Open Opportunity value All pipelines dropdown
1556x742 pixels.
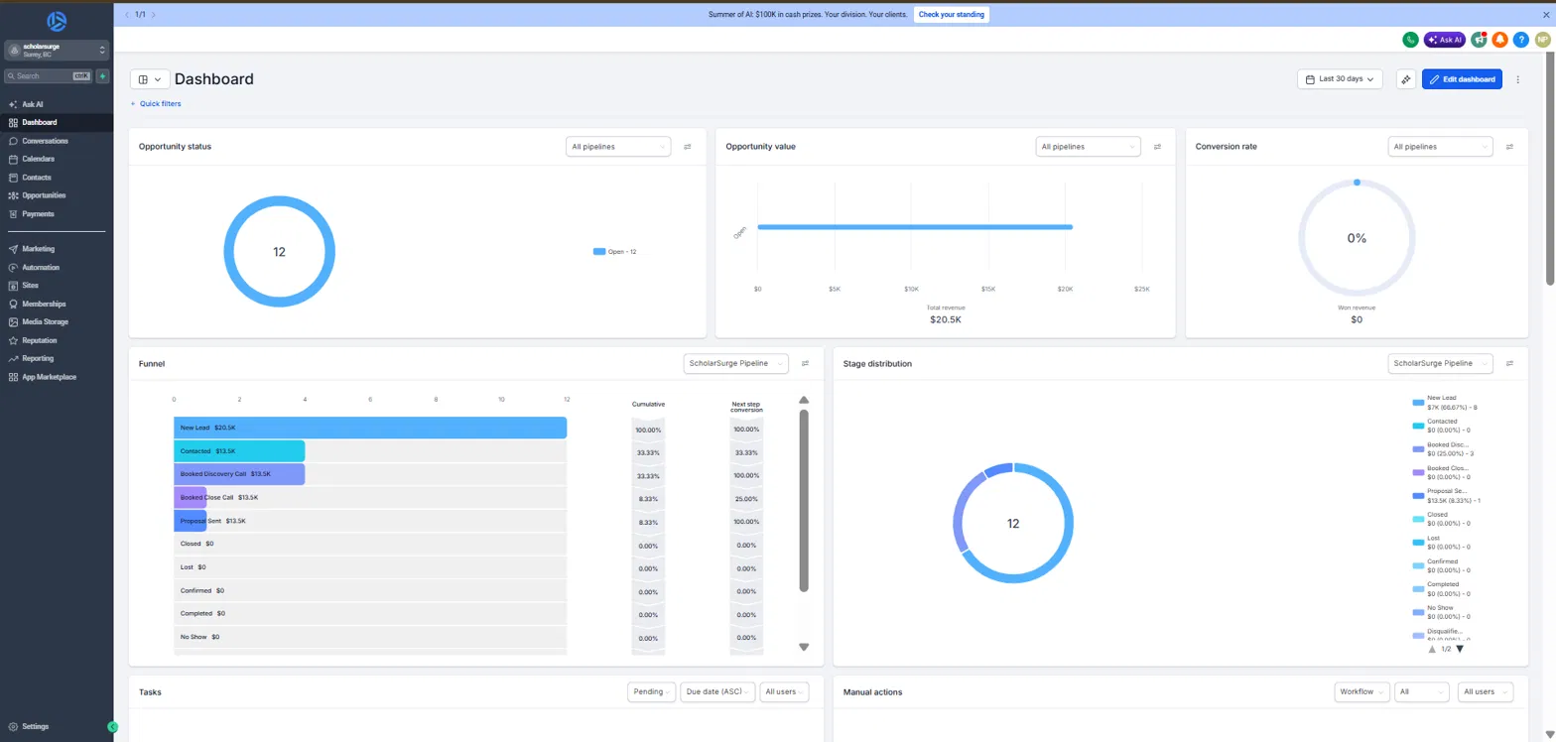(x=1088, y=147)
